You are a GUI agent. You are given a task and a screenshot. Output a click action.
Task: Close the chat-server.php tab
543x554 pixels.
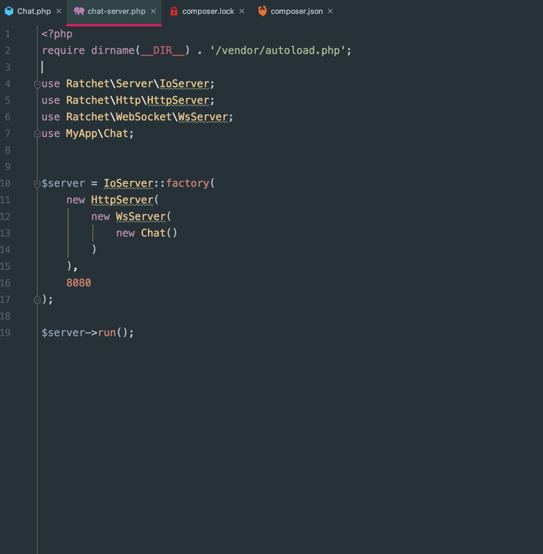[153, 11]
